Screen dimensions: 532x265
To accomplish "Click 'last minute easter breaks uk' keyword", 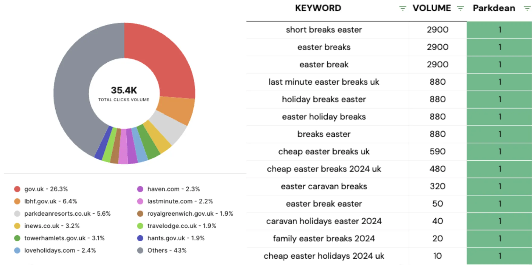I will point(324,82).
